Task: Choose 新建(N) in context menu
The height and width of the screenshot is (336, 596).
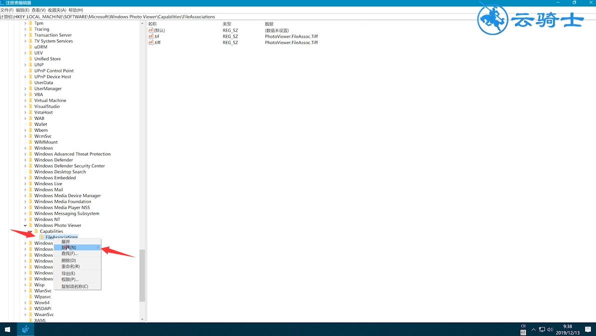Action: [x=78, y=247]
